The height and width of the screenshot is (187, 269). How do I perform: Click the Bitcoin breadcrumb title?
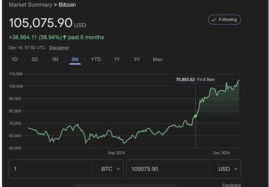(x=67, y=5)
